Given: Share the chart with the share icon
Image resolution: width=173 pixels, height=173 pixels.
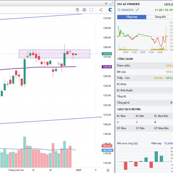Looking at the screenshot, I should click(101, 10).
